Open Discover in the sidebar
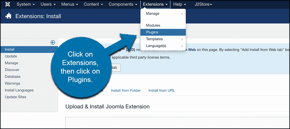This screenshot has width=290, height=129. coord(12,70)
